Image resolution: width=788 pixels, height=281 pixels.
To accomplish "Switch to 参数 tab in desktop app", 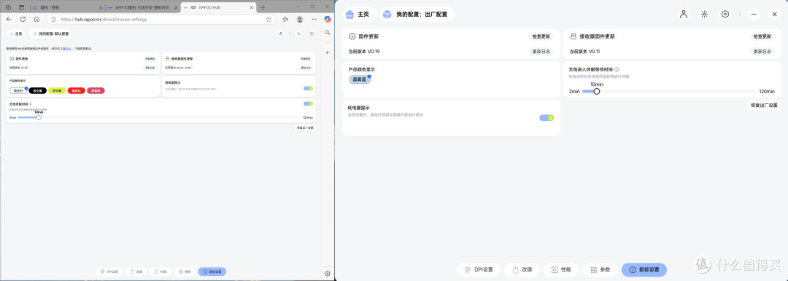I will [x=600, y=269].
